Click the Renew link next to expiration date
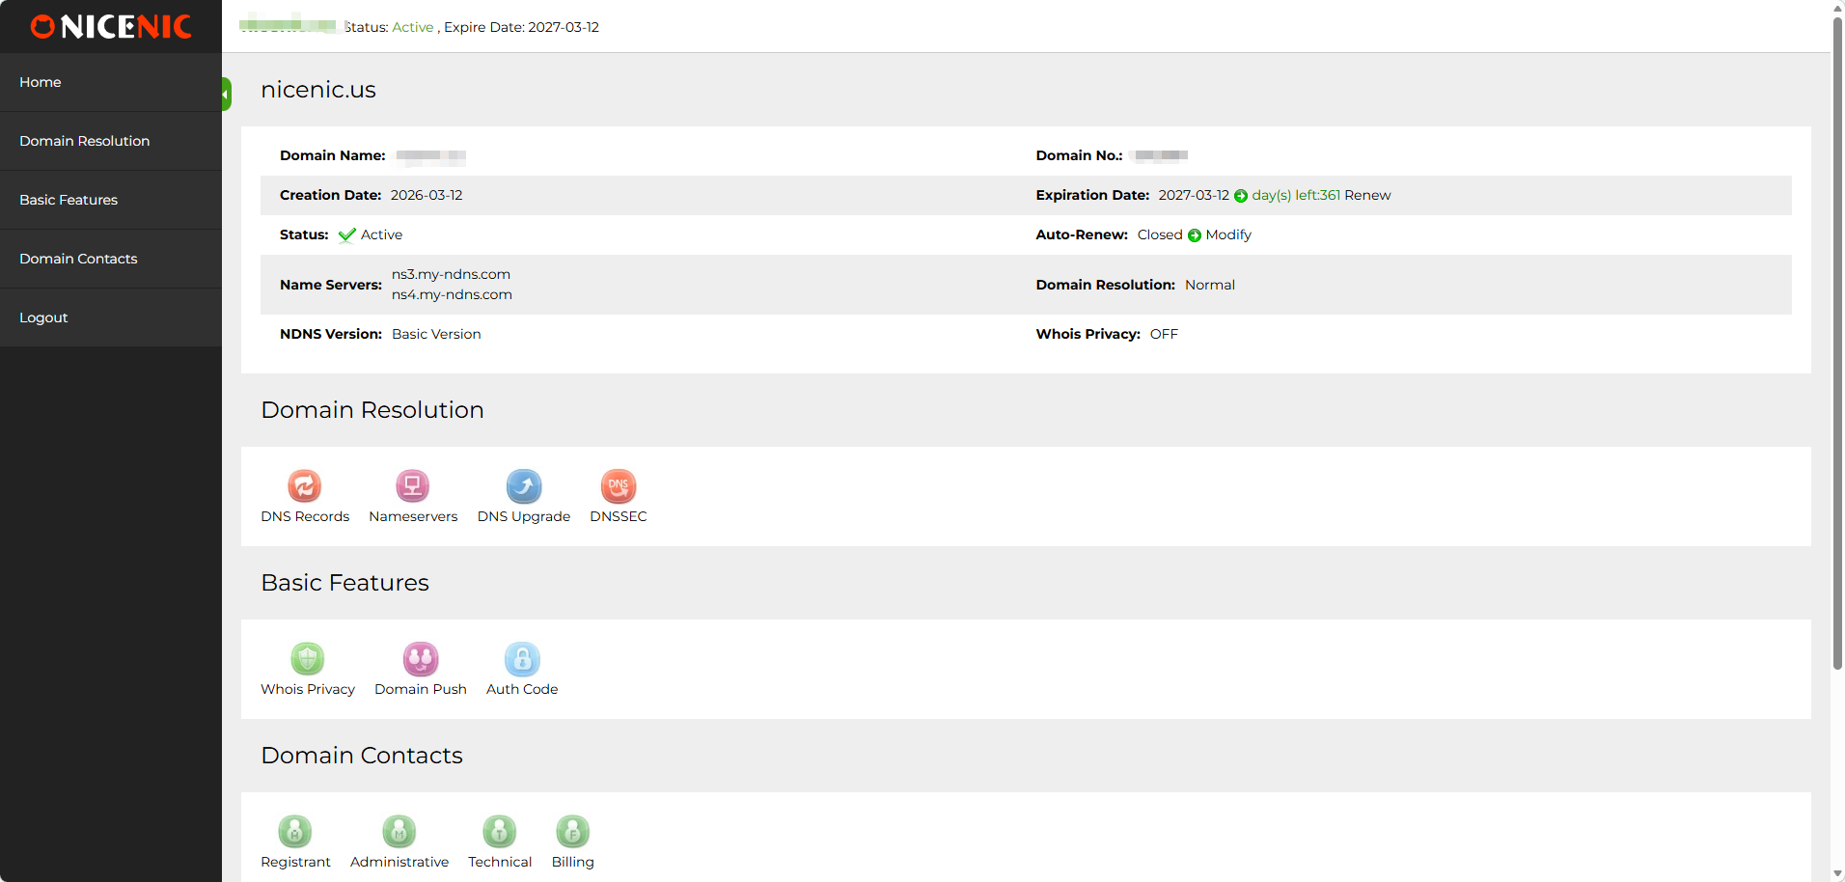 click(1367, 195)
